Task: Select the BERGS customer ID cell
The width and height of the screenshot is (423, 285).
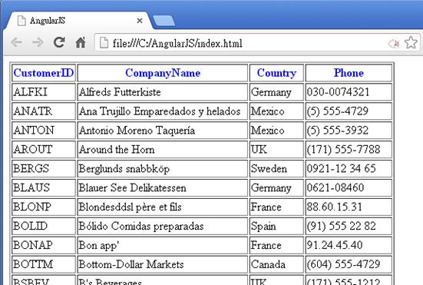Action: (44, 169)
